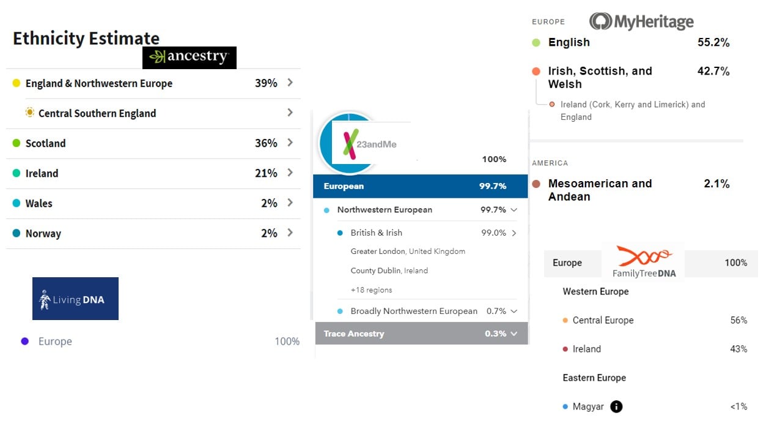The height and width of the screenshot is (429, 766).
Task: Collapse Broadly Northwestern European chevron
Action: (514, 311)
